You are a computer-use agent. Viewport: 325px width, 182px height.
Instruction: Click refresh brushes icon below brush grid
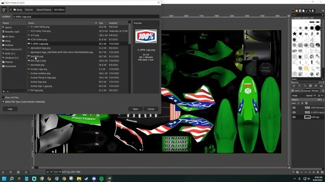coord(316,86)
